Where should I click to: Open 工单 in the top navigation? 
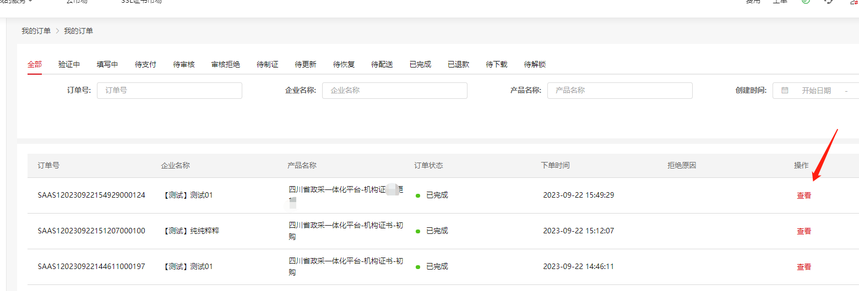pyautogui.click(x=780, y=2)
